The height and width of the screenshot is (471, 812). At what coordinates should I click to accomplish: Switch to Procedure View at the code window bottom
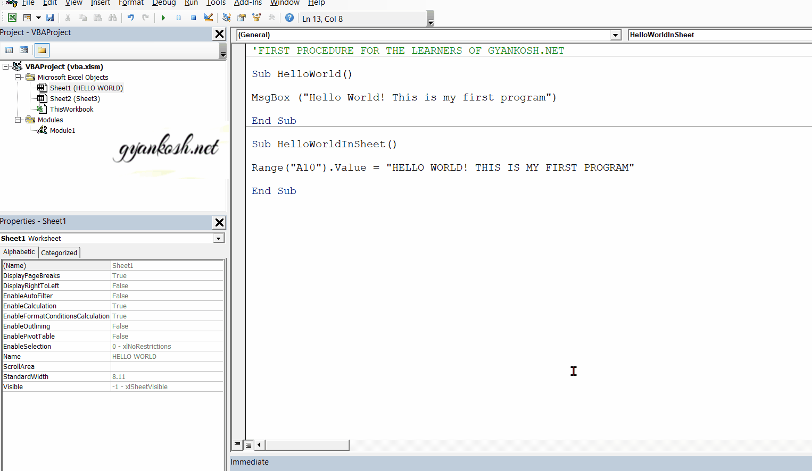pyautogui.click(x=237, y=444)
